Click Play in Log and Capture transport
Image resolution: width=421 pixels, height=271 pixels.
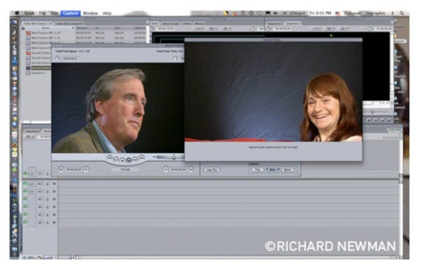[129, 160]
